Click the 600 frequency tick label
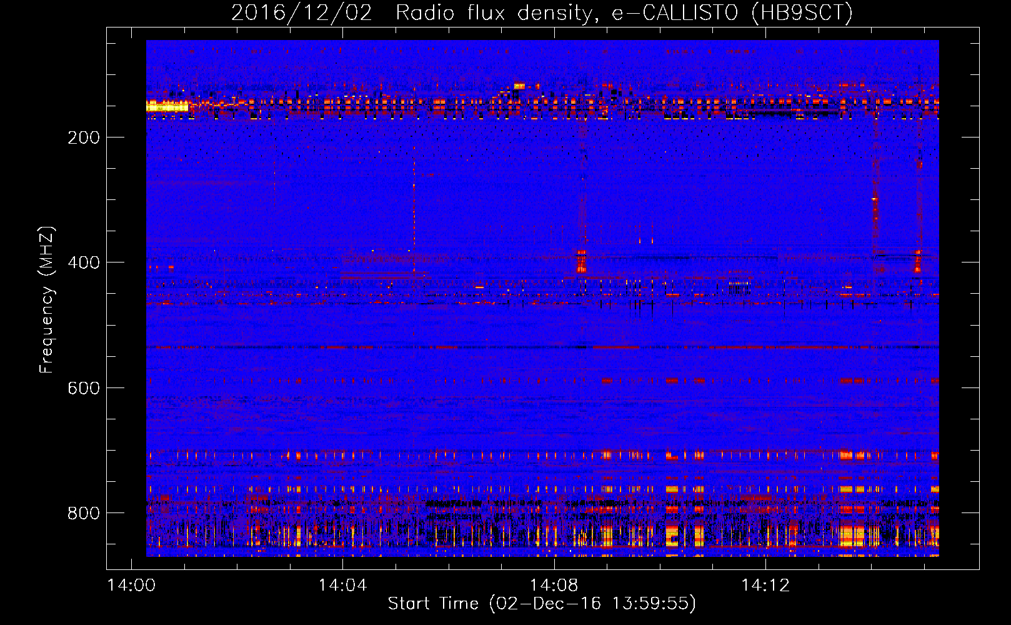1011x625 pixels. point(84,388)
